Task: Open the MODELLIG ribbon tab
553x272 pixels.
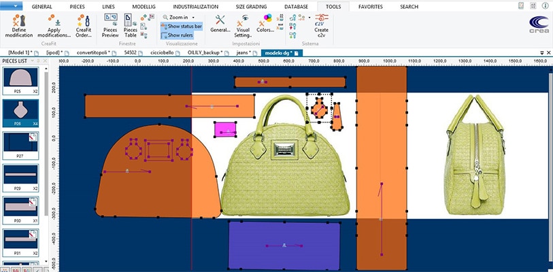Action: pyautogui.click(x=144, y=7)
